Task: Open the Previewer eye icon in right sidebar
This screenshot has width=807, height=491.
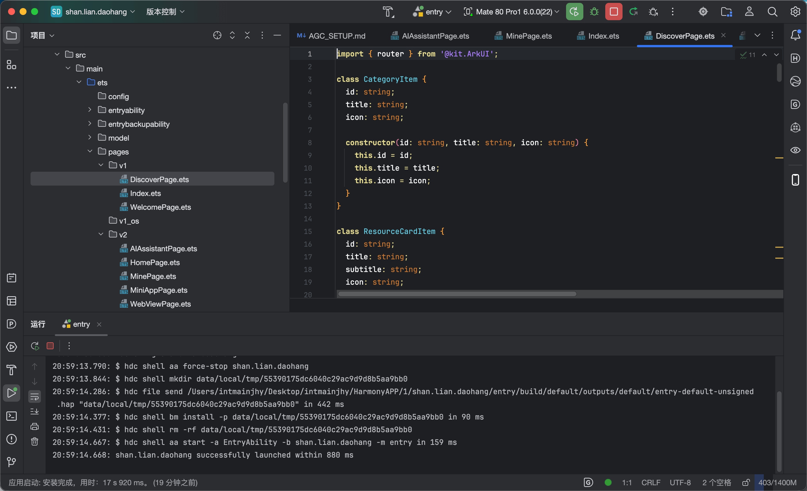Action: 795,150
